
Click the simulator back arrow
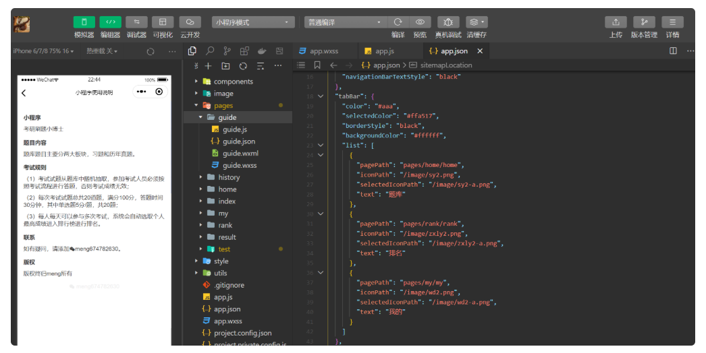24,93
